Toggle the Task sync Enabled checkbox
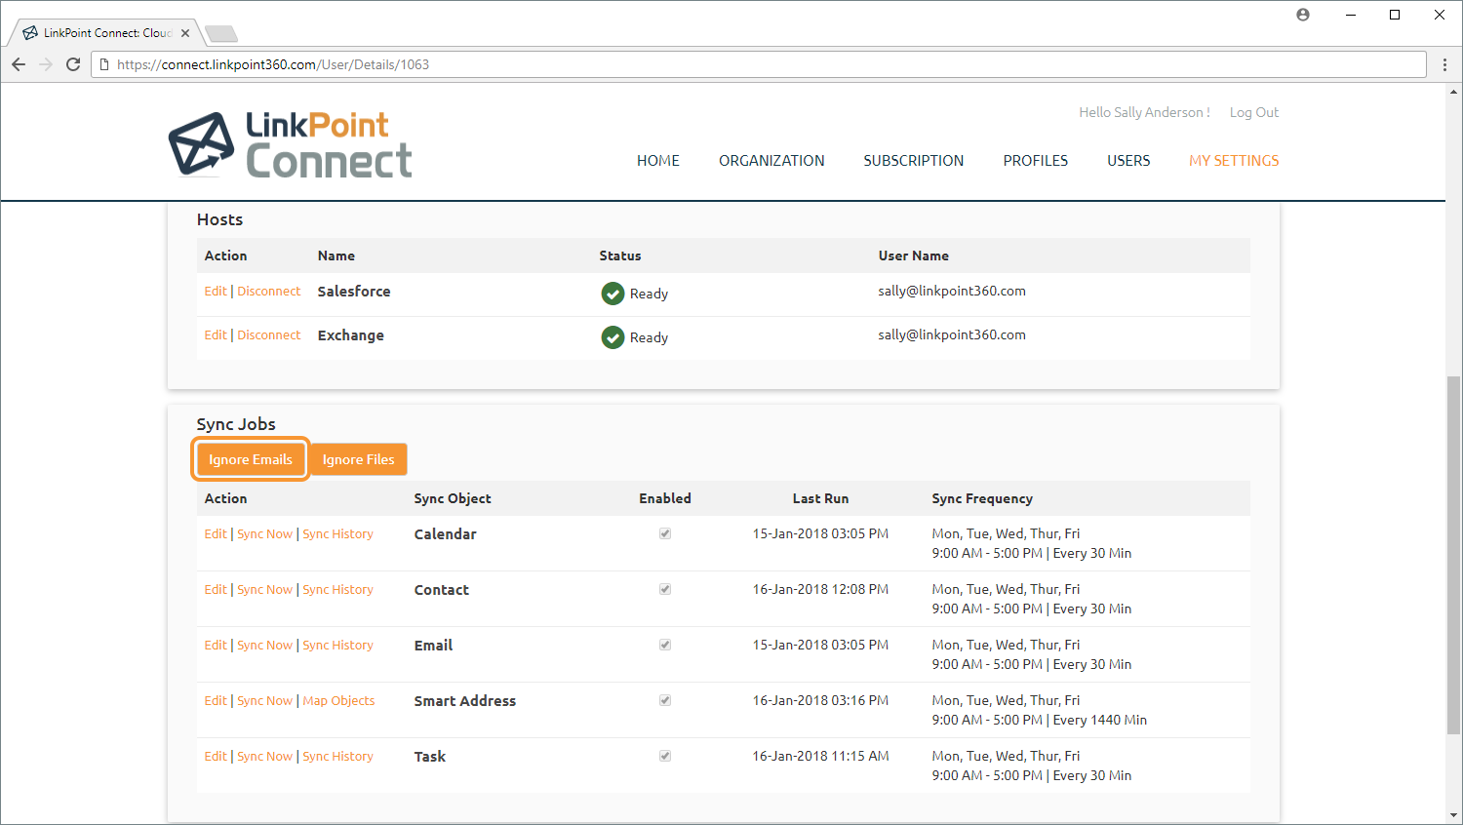Image resolution: width=1463 pixels, height=825 pixels. click(x=665, y=756)
